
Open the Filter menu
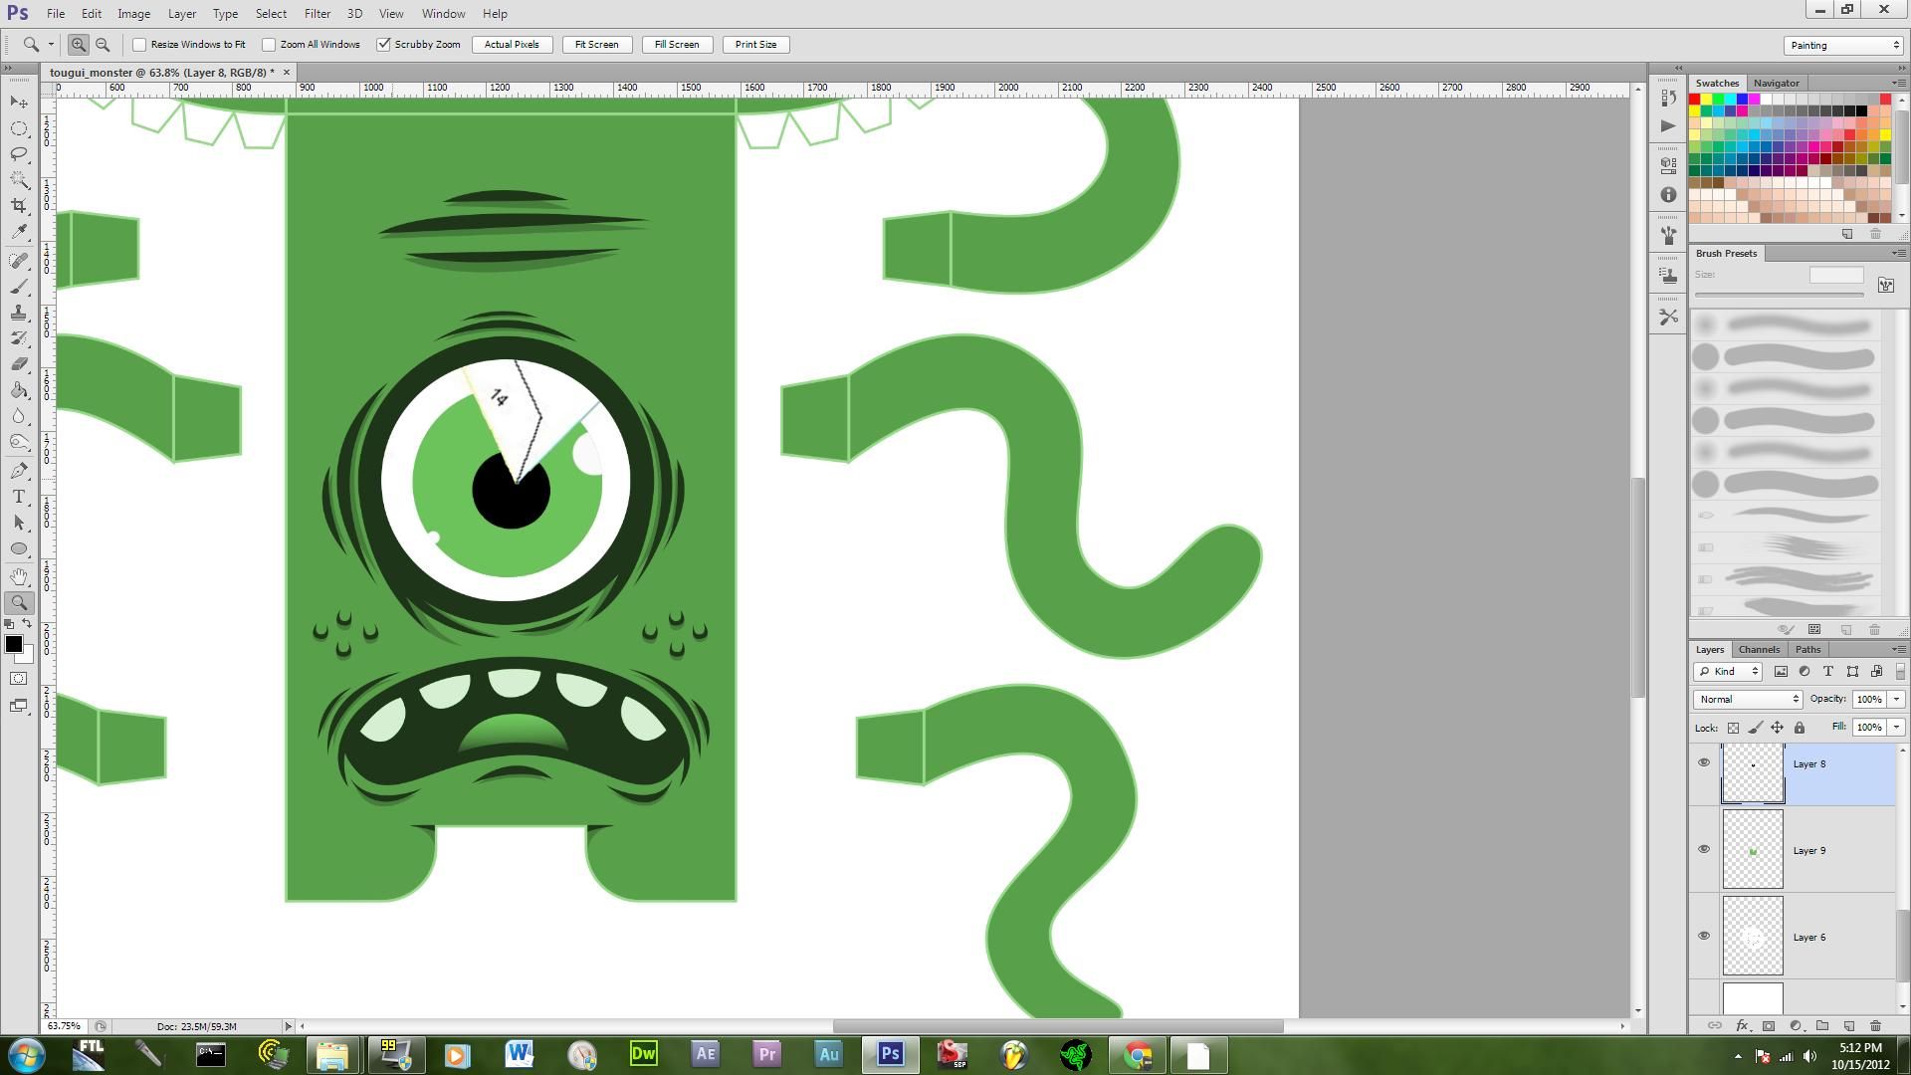[317, 13]
